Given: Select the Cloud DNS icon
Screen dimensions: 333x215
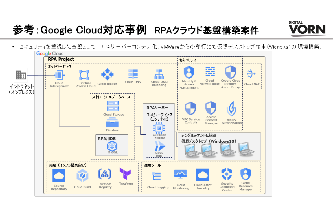Looking at the screenshot, I should [133, 74].
